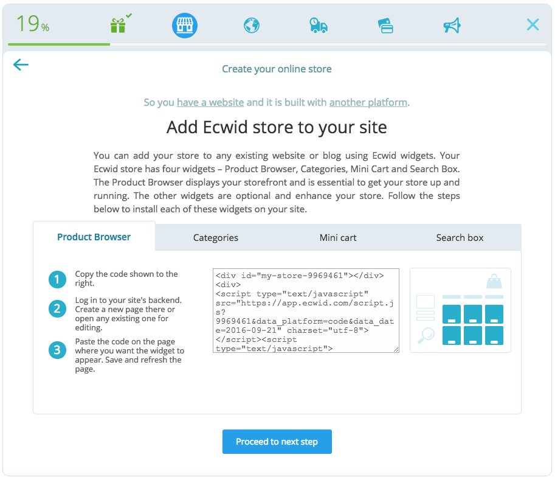Open the Search box tab

(x=460, y=238)
